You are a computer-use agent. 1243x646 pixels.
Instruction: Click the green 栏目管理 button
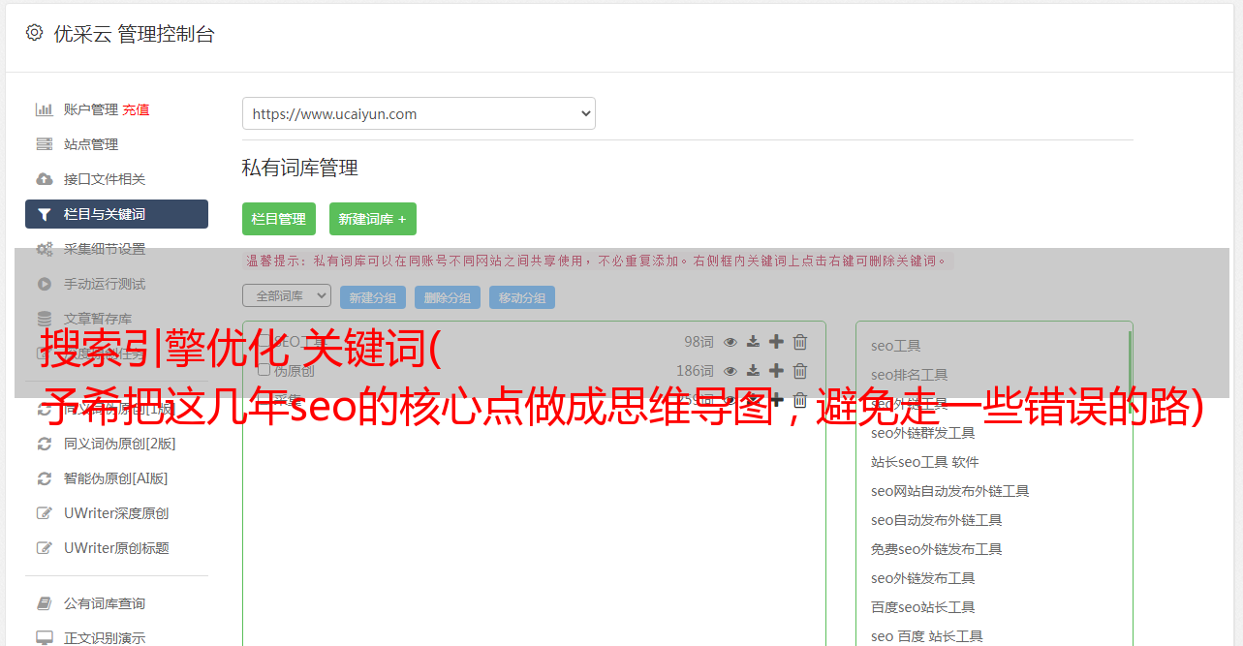(279, 219)
